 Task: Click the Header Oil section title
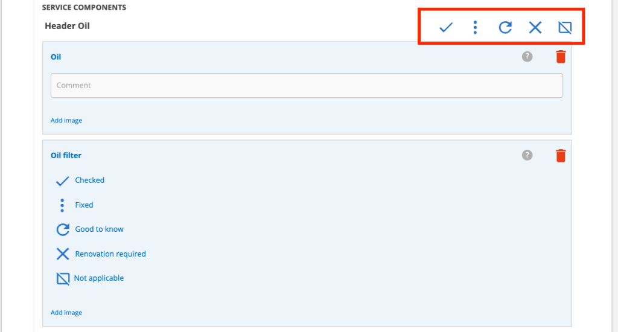point(67,26)
